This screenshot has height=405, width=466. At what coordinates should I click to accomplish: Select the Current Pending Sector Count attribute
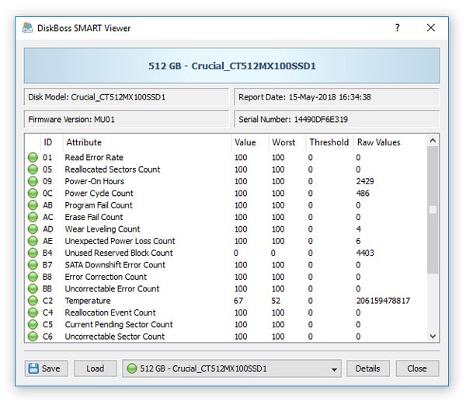click(x=119, y=324)
